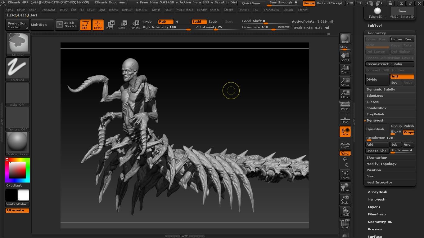
Task: Open the Document menu
Action: (x=48, y=10)
